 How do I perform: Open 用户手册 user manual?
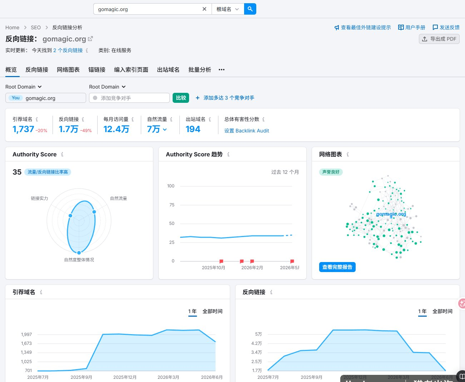412,27
